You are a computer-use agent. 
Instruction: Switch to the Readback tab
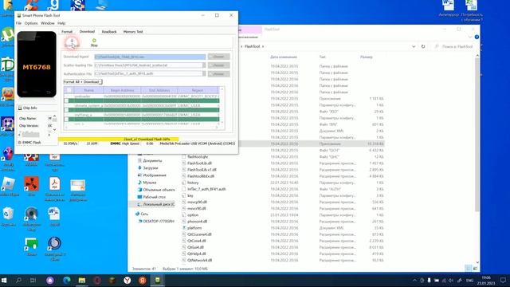click(x=109, y=32)
